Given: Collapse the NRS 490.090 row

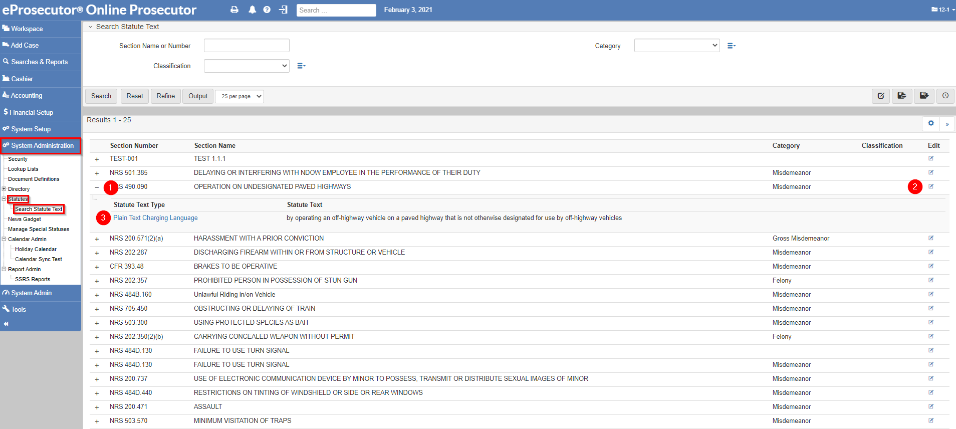Looking at the screenshot, I should click(97, 187).
